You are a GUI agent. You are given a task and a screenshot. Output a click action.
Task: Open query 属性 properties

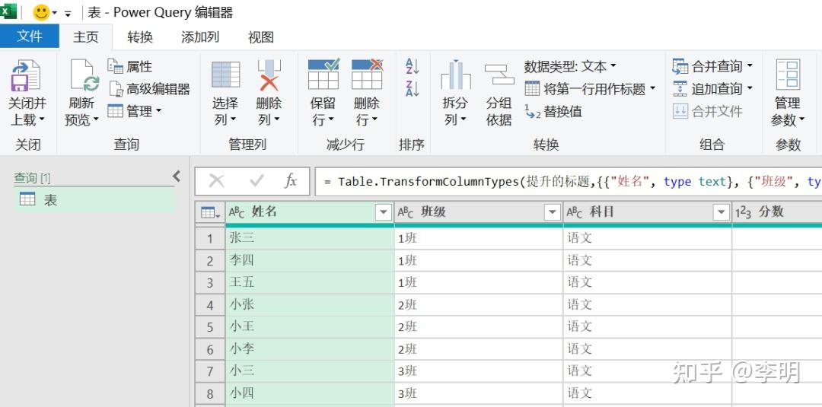pyautogui.click(x=130, y=66)
